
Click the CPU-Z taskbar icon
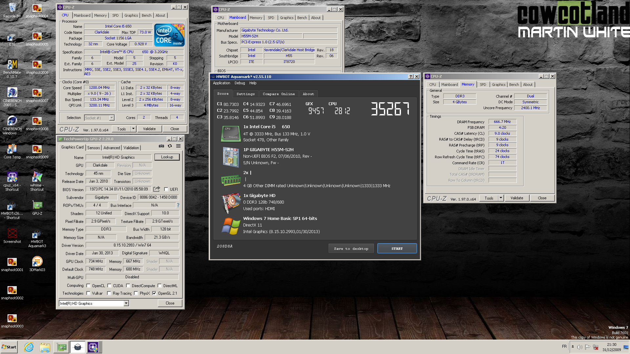point(93,347)
